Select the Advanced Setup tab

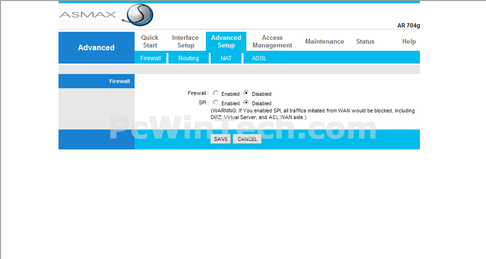point(226,41)
